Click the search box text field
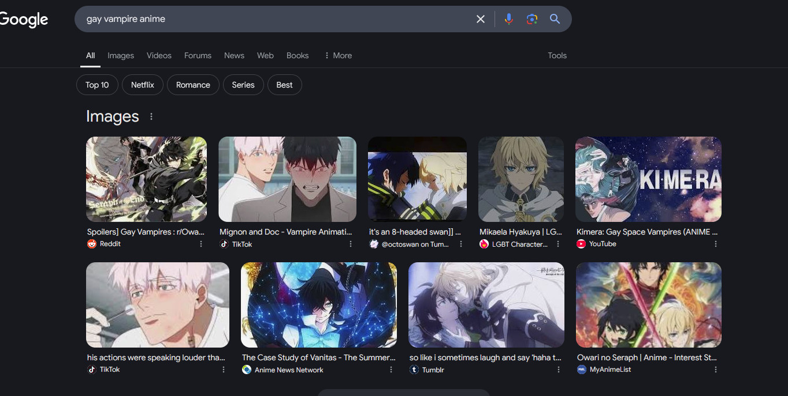Viewport: 788px width, 396px height. point(277,19)
